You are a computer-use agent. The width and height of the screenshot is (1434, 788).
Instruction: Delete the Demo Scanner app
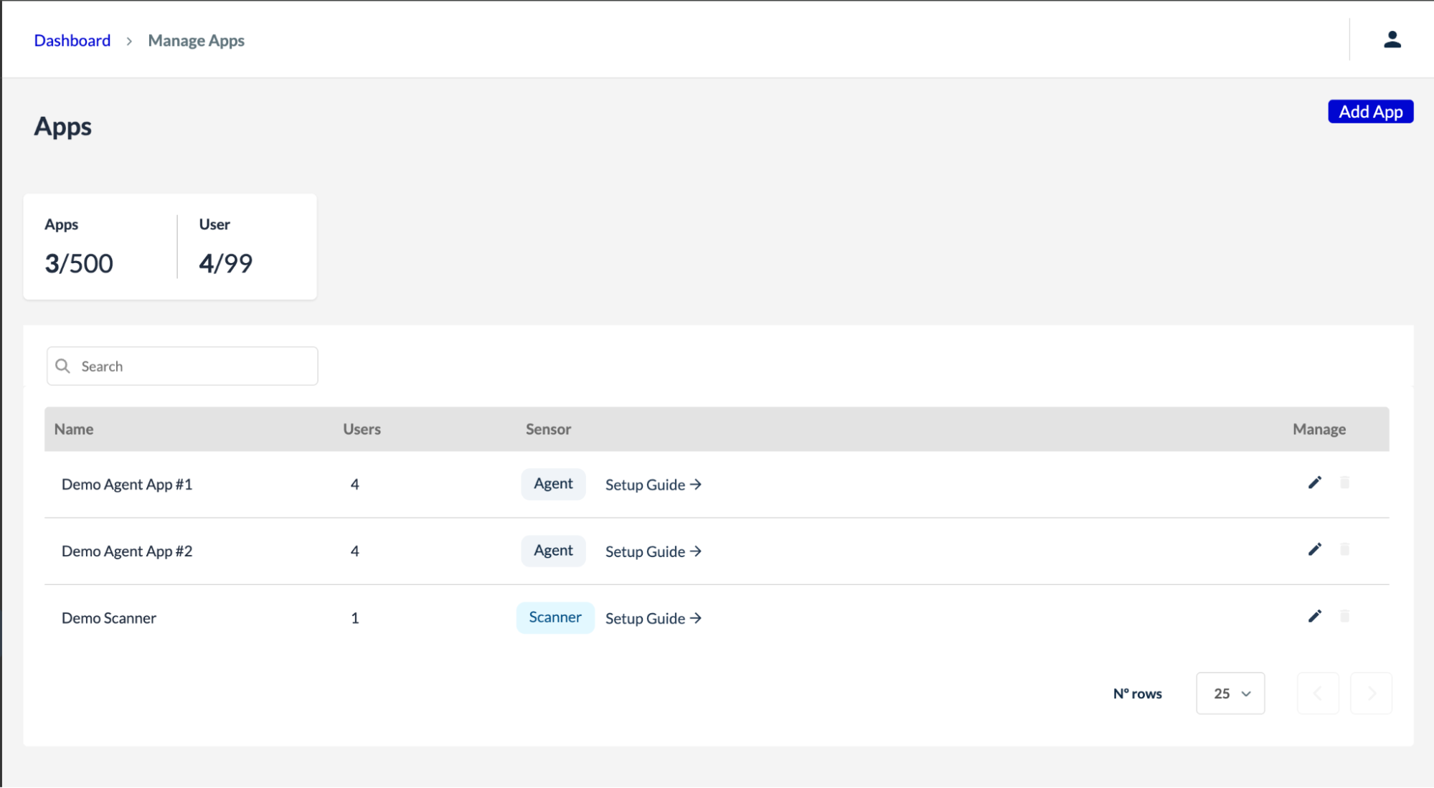[1346, 616]
